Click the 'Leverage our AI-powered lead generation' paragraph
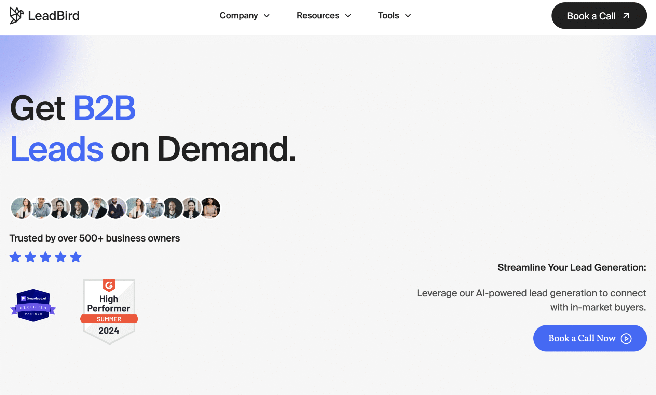The height and width of the screenshot is (395, 656). 531,300
